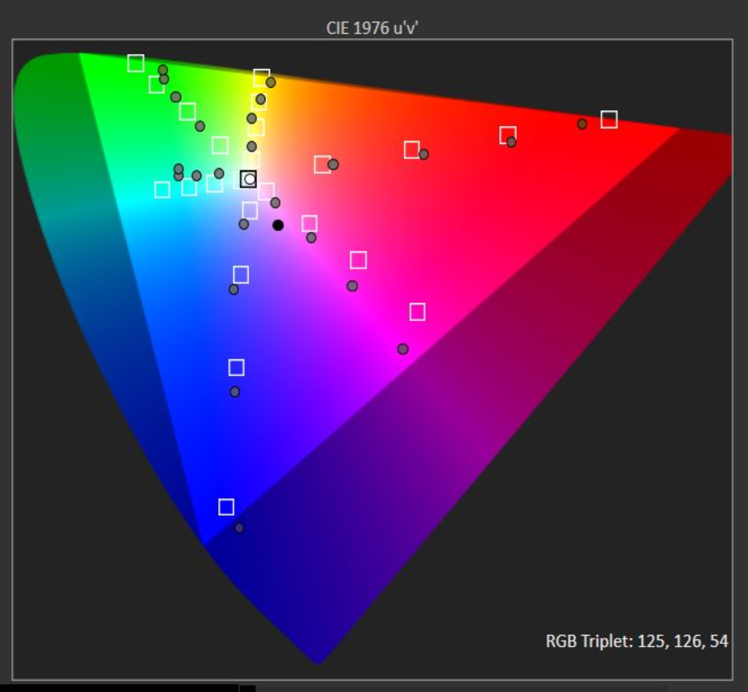Click the measured dot under the mid-saturation blue target
The image size is (748, 692).
click(x=235, y=391)
